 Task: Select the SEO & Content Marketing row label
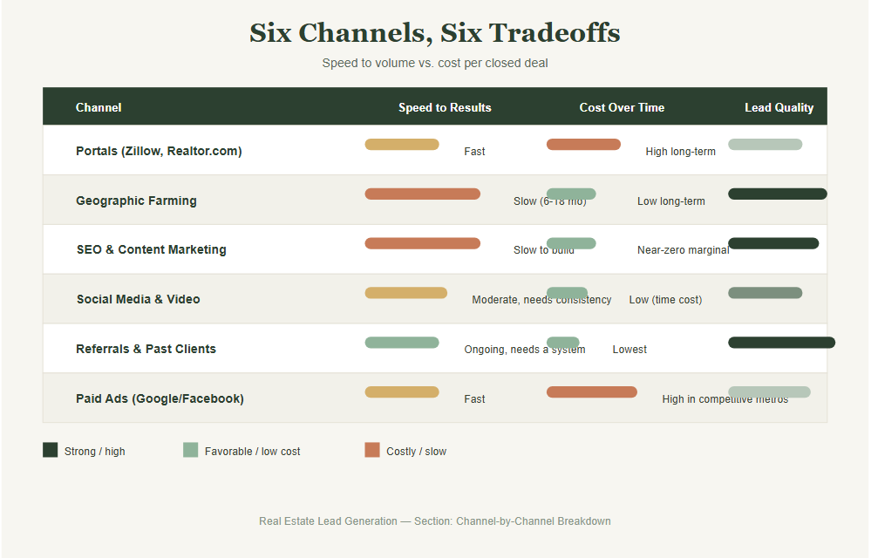tap(151, 250)
